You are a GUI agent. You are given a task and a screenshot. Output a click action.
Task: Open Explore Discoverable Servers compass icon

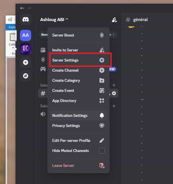point(26,76)
